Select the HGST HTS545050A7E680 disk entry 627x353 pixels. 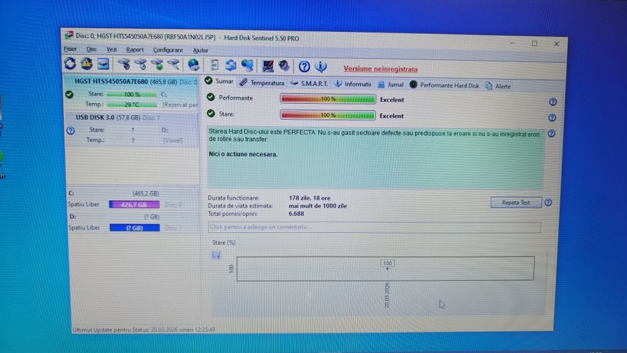point(132,93)
